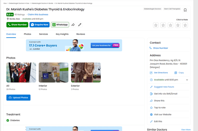Click Diabetologist Doctors in Goa breadcrumb
Image resolution: width=198 pixels, height=131 pixels.
(19, 3)
